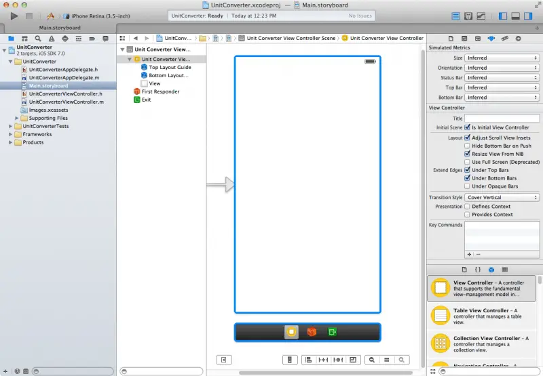Screen dimensions: 543x376
Task: Click the Stop button in toolbar
Action: 29,15
